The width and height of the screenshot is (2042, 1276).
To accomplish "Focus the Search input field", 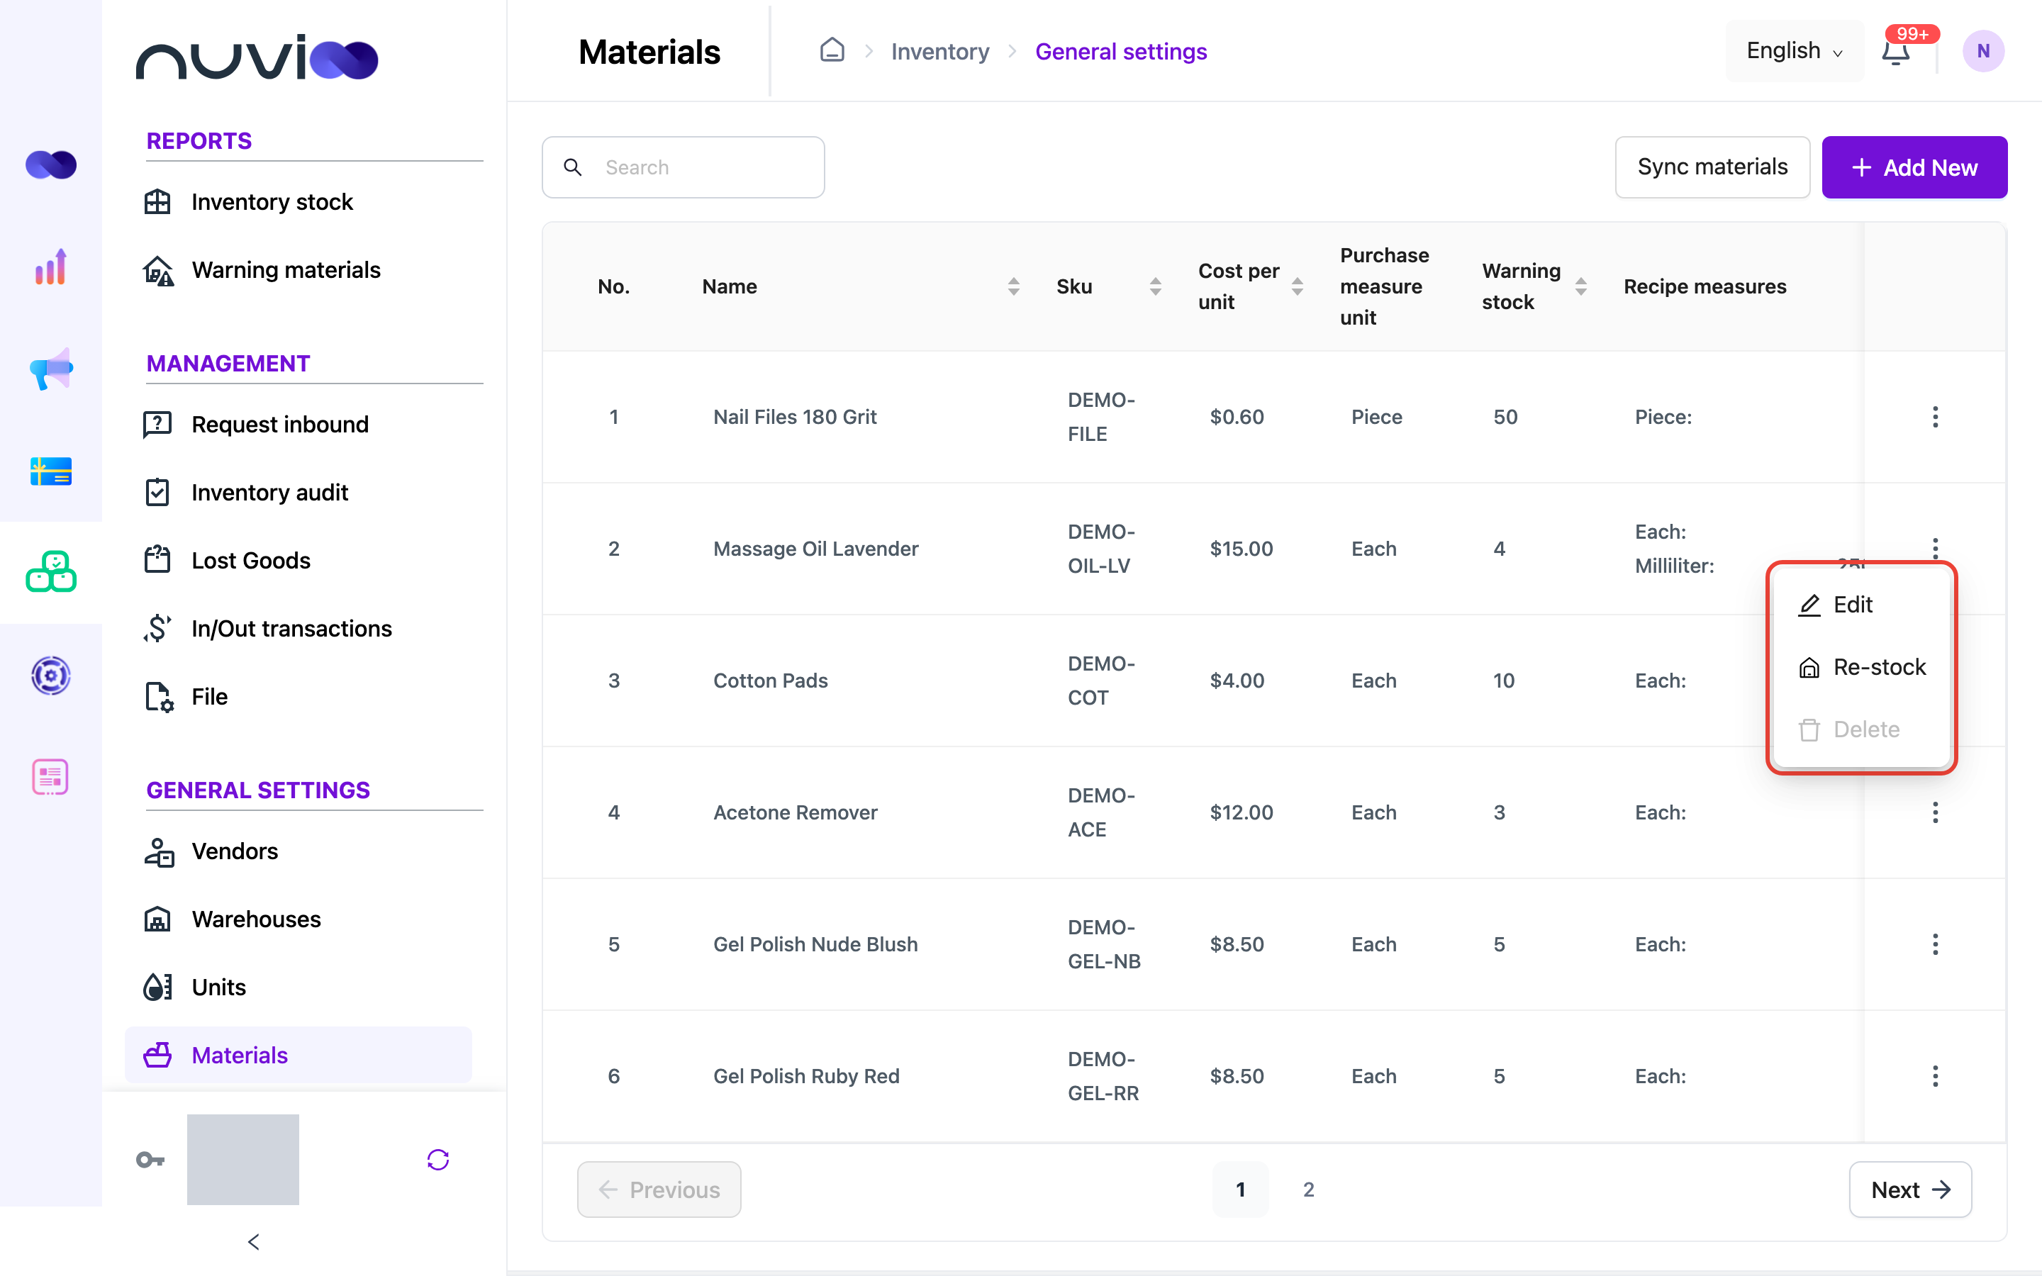I will click(683, 167).
